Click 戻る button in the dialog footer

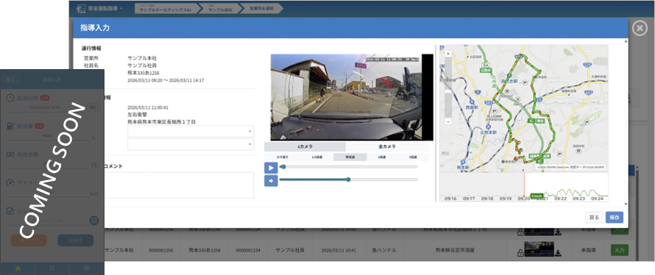pyautogui.click(x=594, y=218)
